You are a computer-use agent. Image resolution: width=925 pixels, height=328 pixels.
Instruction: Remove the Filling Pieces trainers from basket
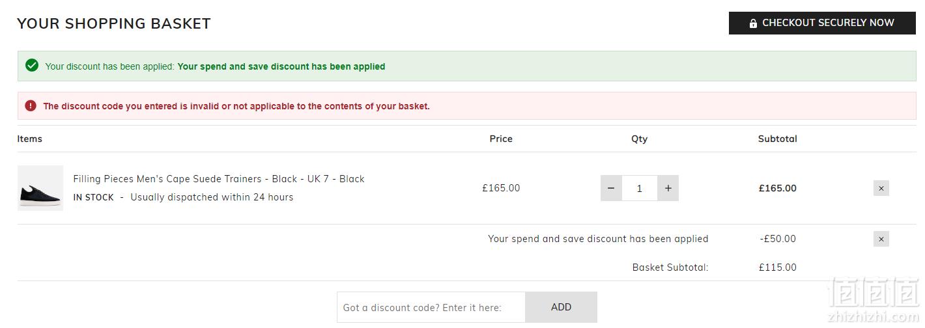881,188
